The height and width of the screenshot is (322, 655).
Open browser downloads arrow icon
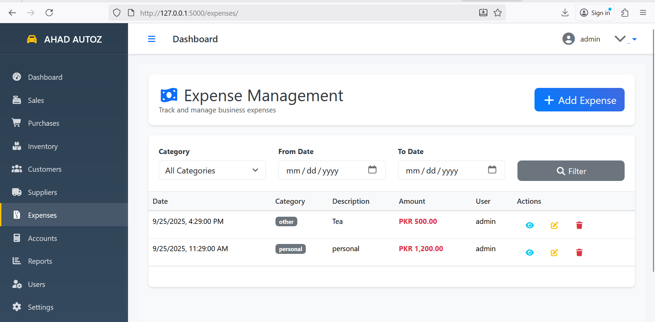coord(565,13)
